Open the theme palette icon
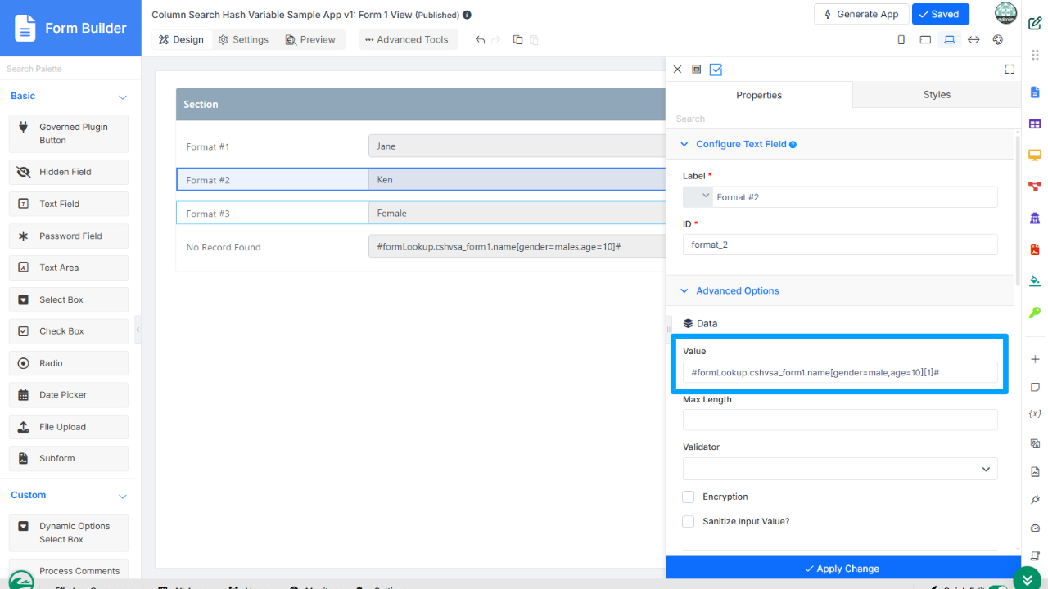This screenshot has height=589, width=1048. point(997,39)
